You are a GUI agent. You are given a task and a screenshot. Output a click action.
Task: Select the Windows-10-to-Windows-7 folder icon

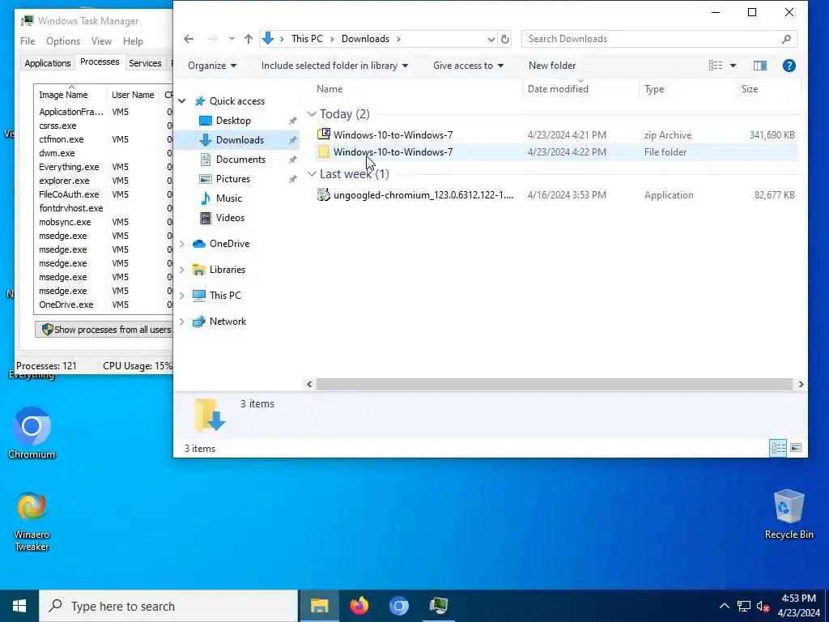pyautogui.click(x=324, y=151)
